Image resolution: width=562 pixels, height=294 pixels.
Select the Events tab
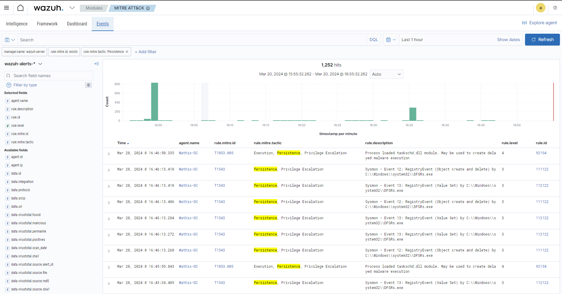coord(103,24)
